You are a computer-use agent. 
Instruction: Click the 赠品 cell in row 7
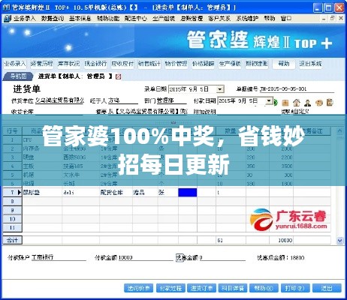click(145, 193)
